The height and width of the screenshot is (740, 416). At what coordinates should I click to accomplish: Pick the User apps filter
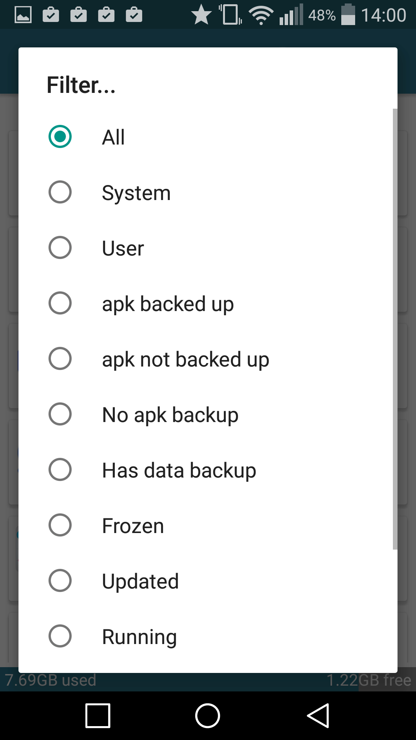point(60,248)
